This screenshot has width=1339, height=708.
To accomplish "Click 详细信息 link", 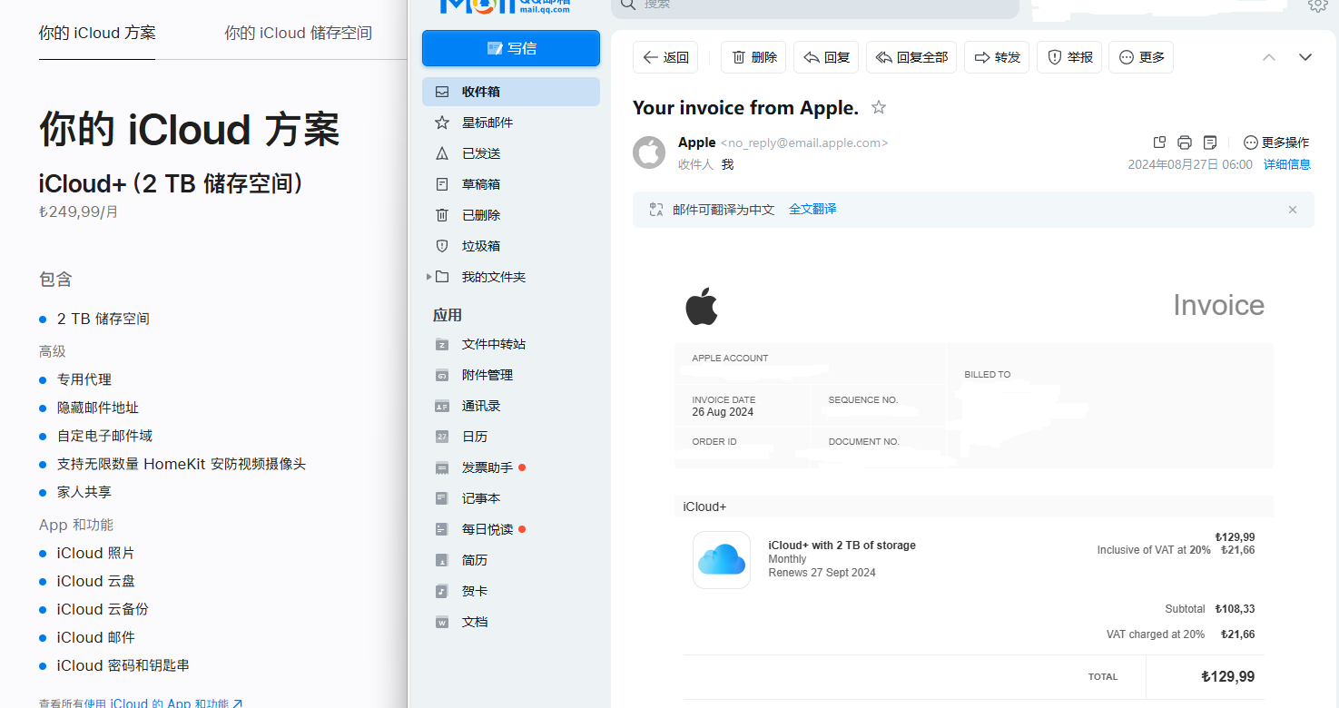I will click(1287, 164).
